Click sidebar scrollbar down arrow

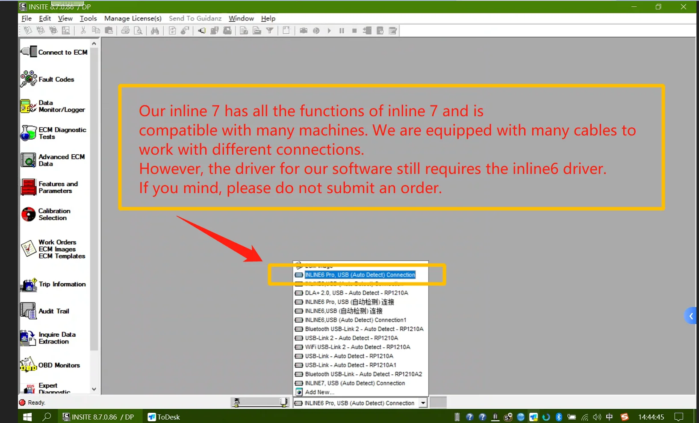[x=94, y=389]
